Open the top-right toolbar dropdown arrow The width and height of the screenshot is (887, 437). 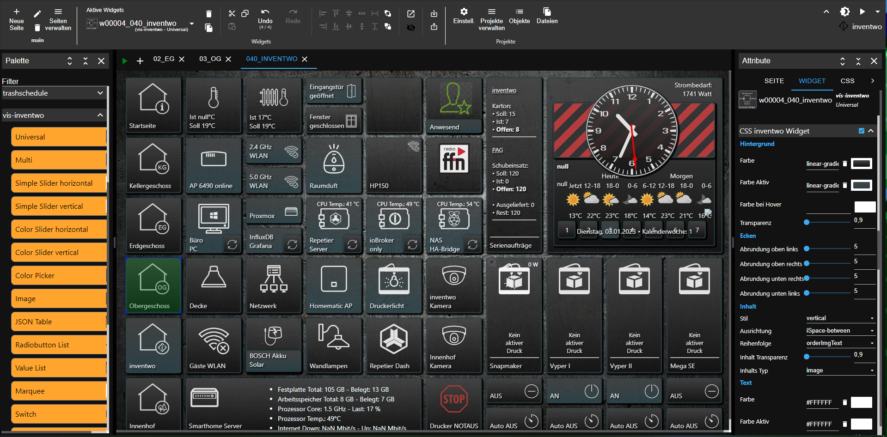coord(878,12)
